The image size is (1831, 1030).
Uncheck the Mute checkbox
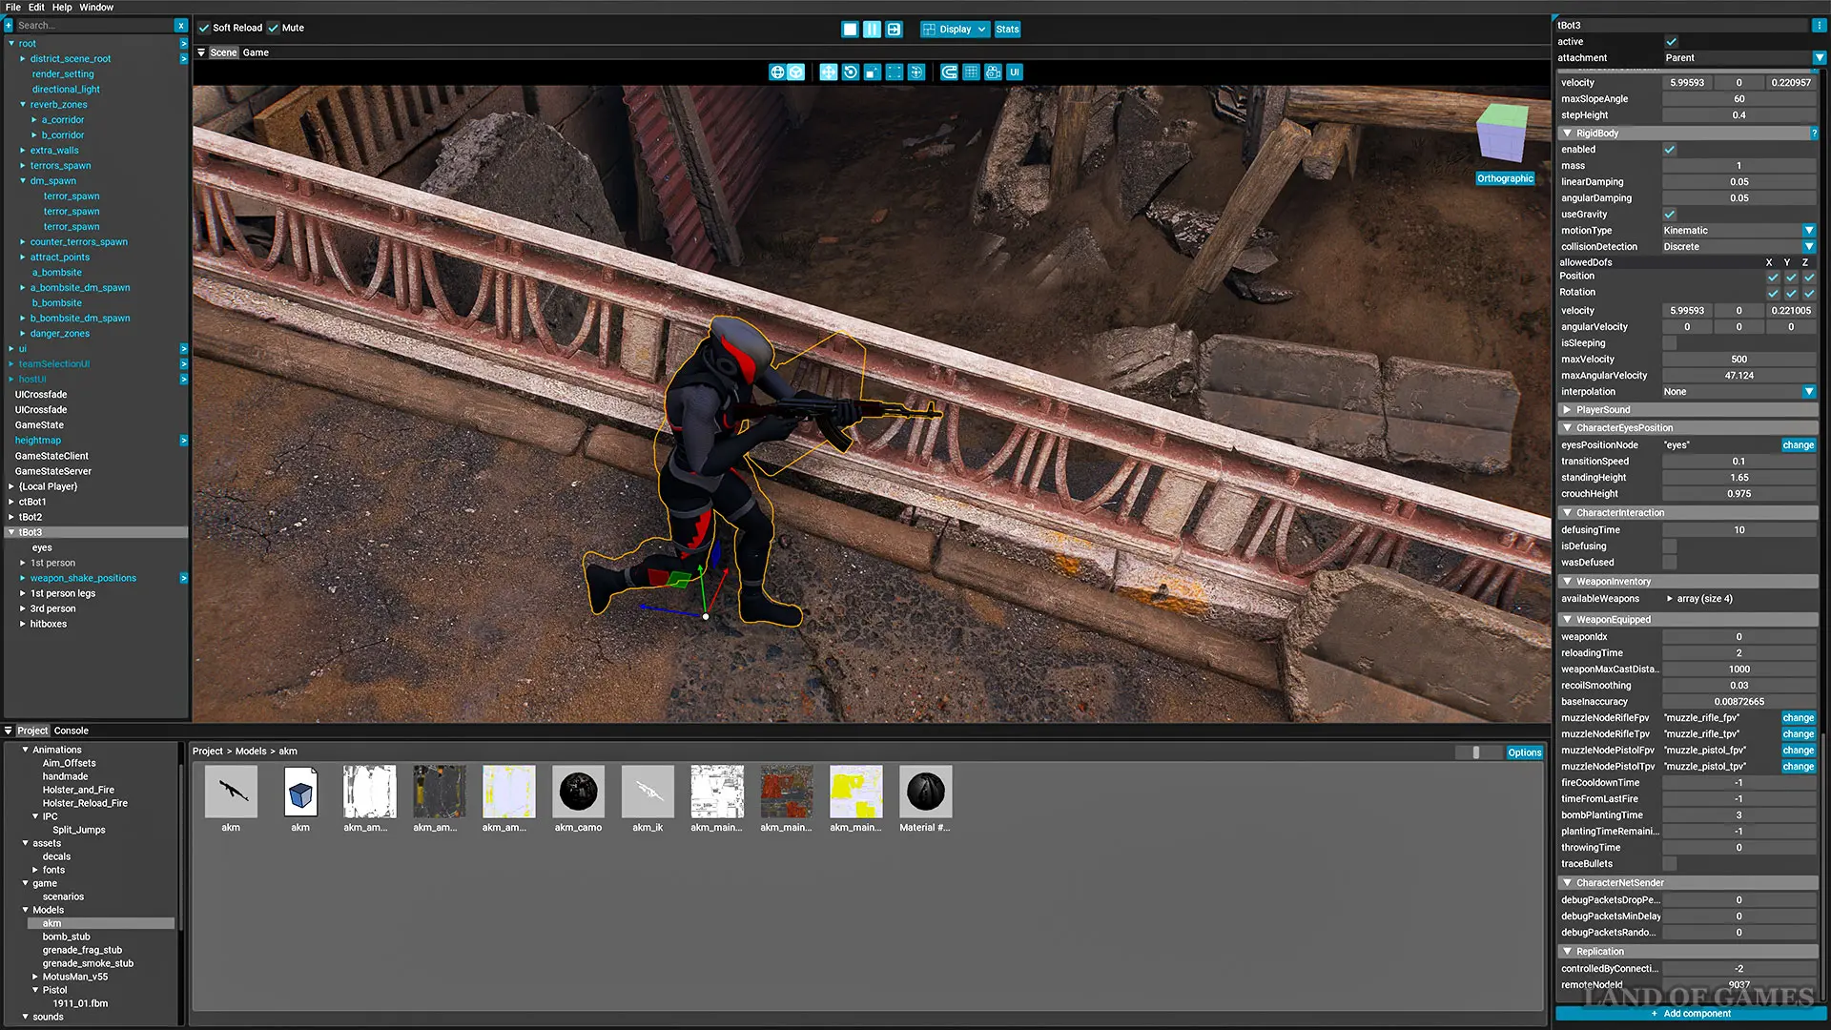(274, 28)
